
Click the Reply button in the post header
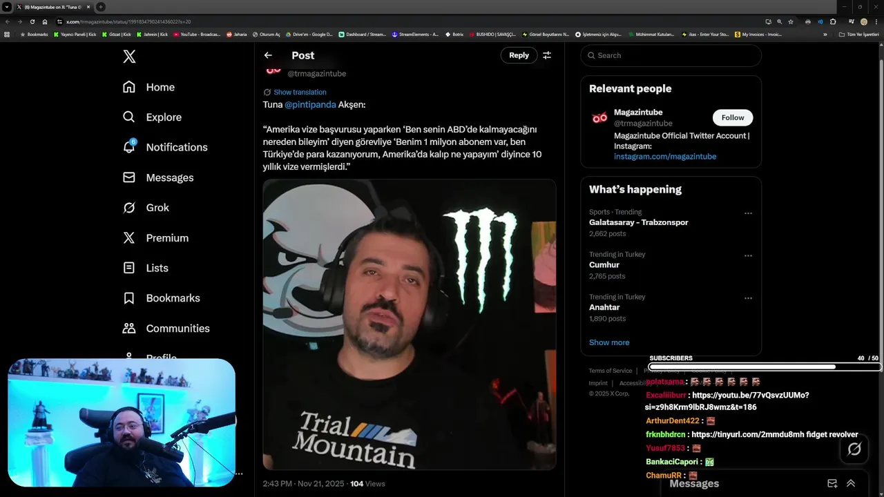pos(519,55)
